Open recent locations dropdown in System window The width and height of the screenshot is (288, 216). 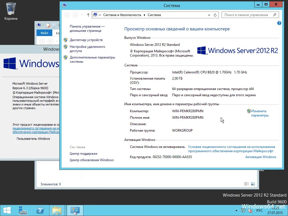(82, 15)
